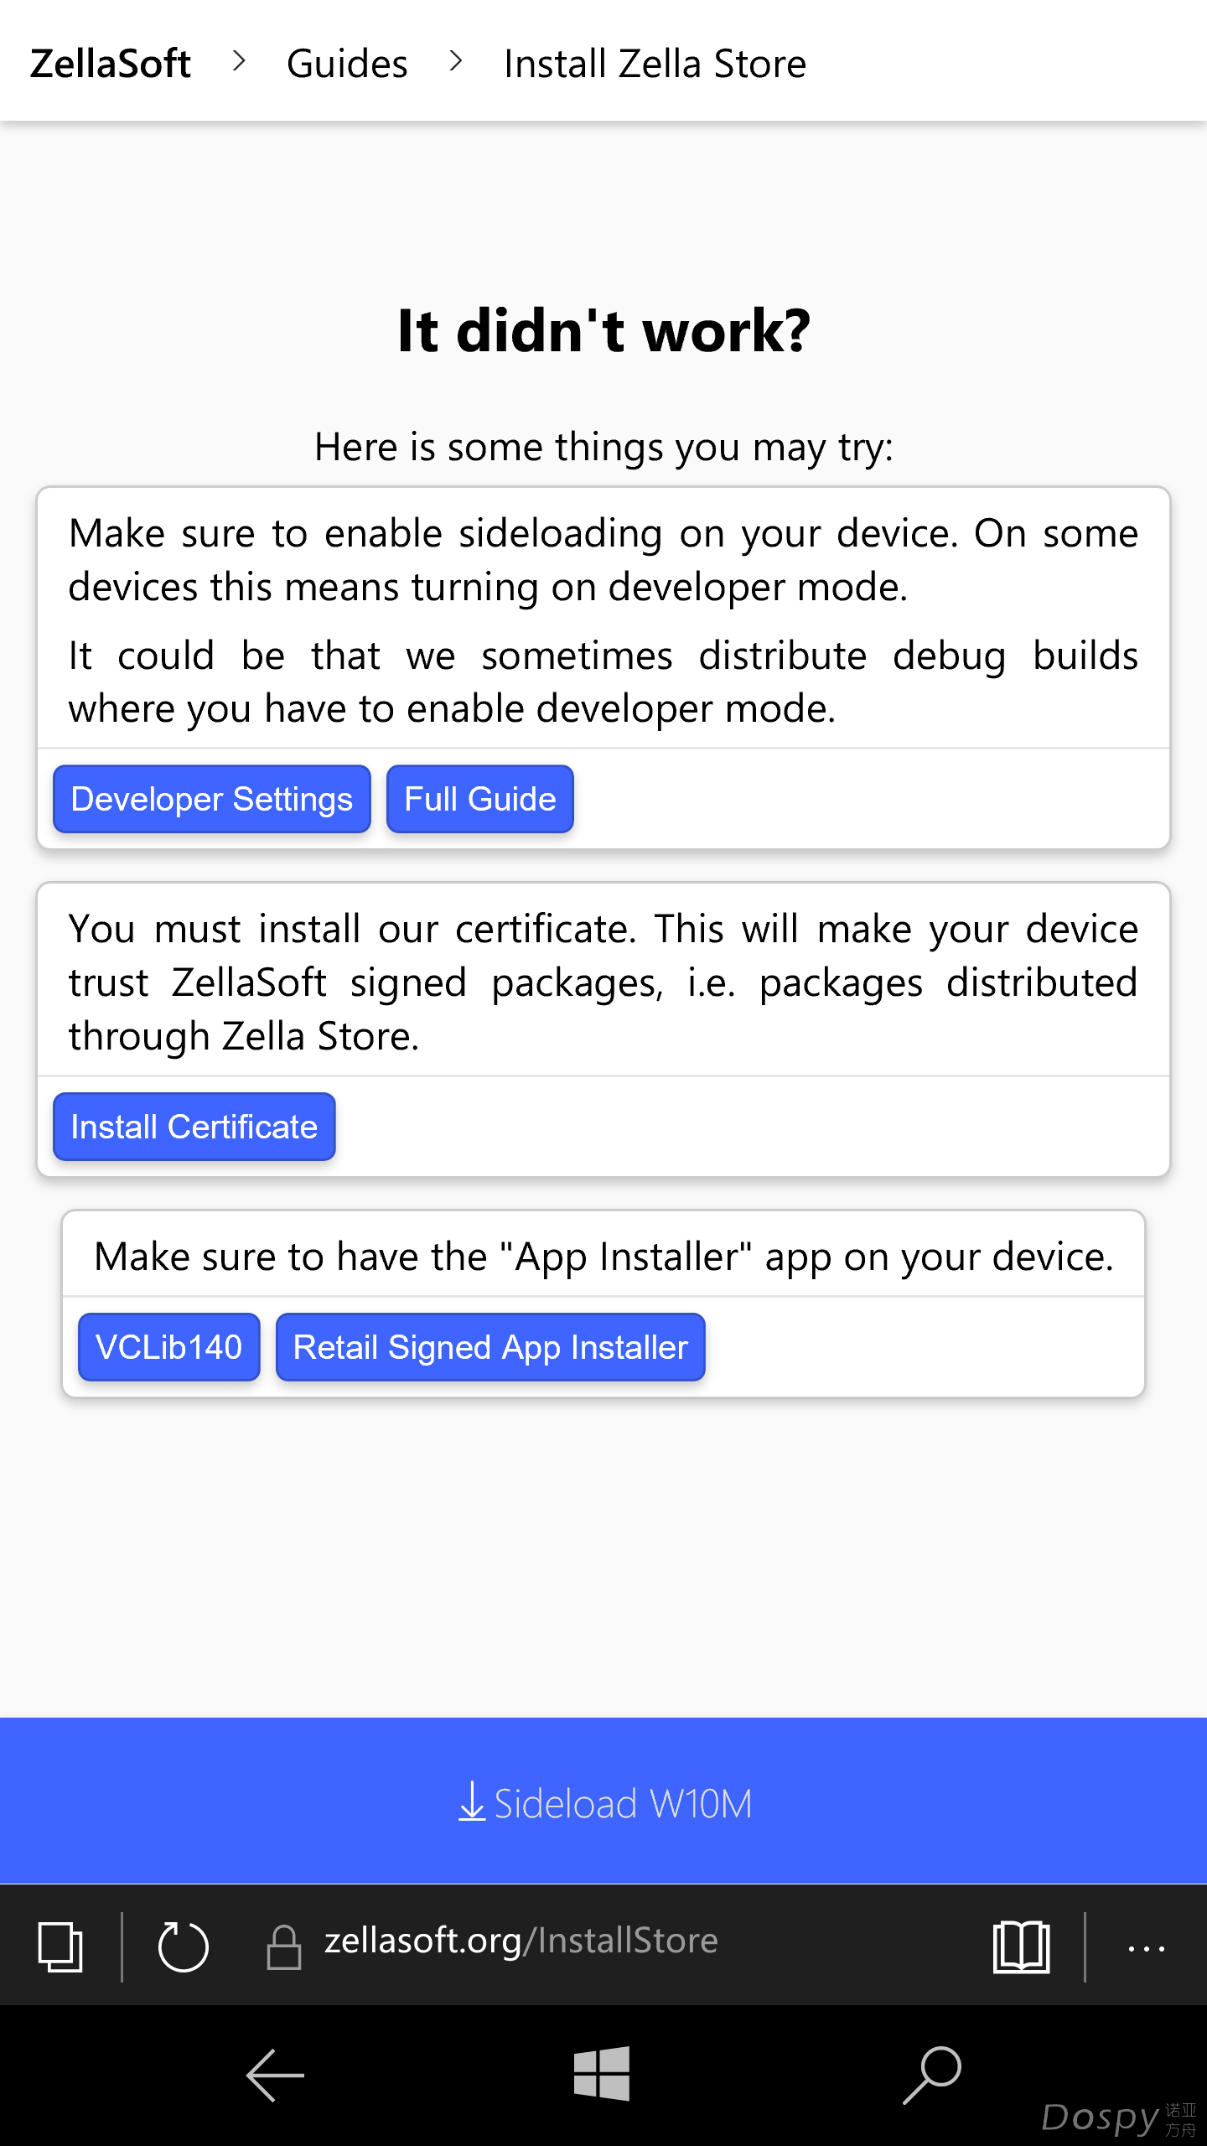Tap the phone Search magnifier
This screenshot has width=1207, height=2146.
pyautogui.click(x=932, y=2075)
